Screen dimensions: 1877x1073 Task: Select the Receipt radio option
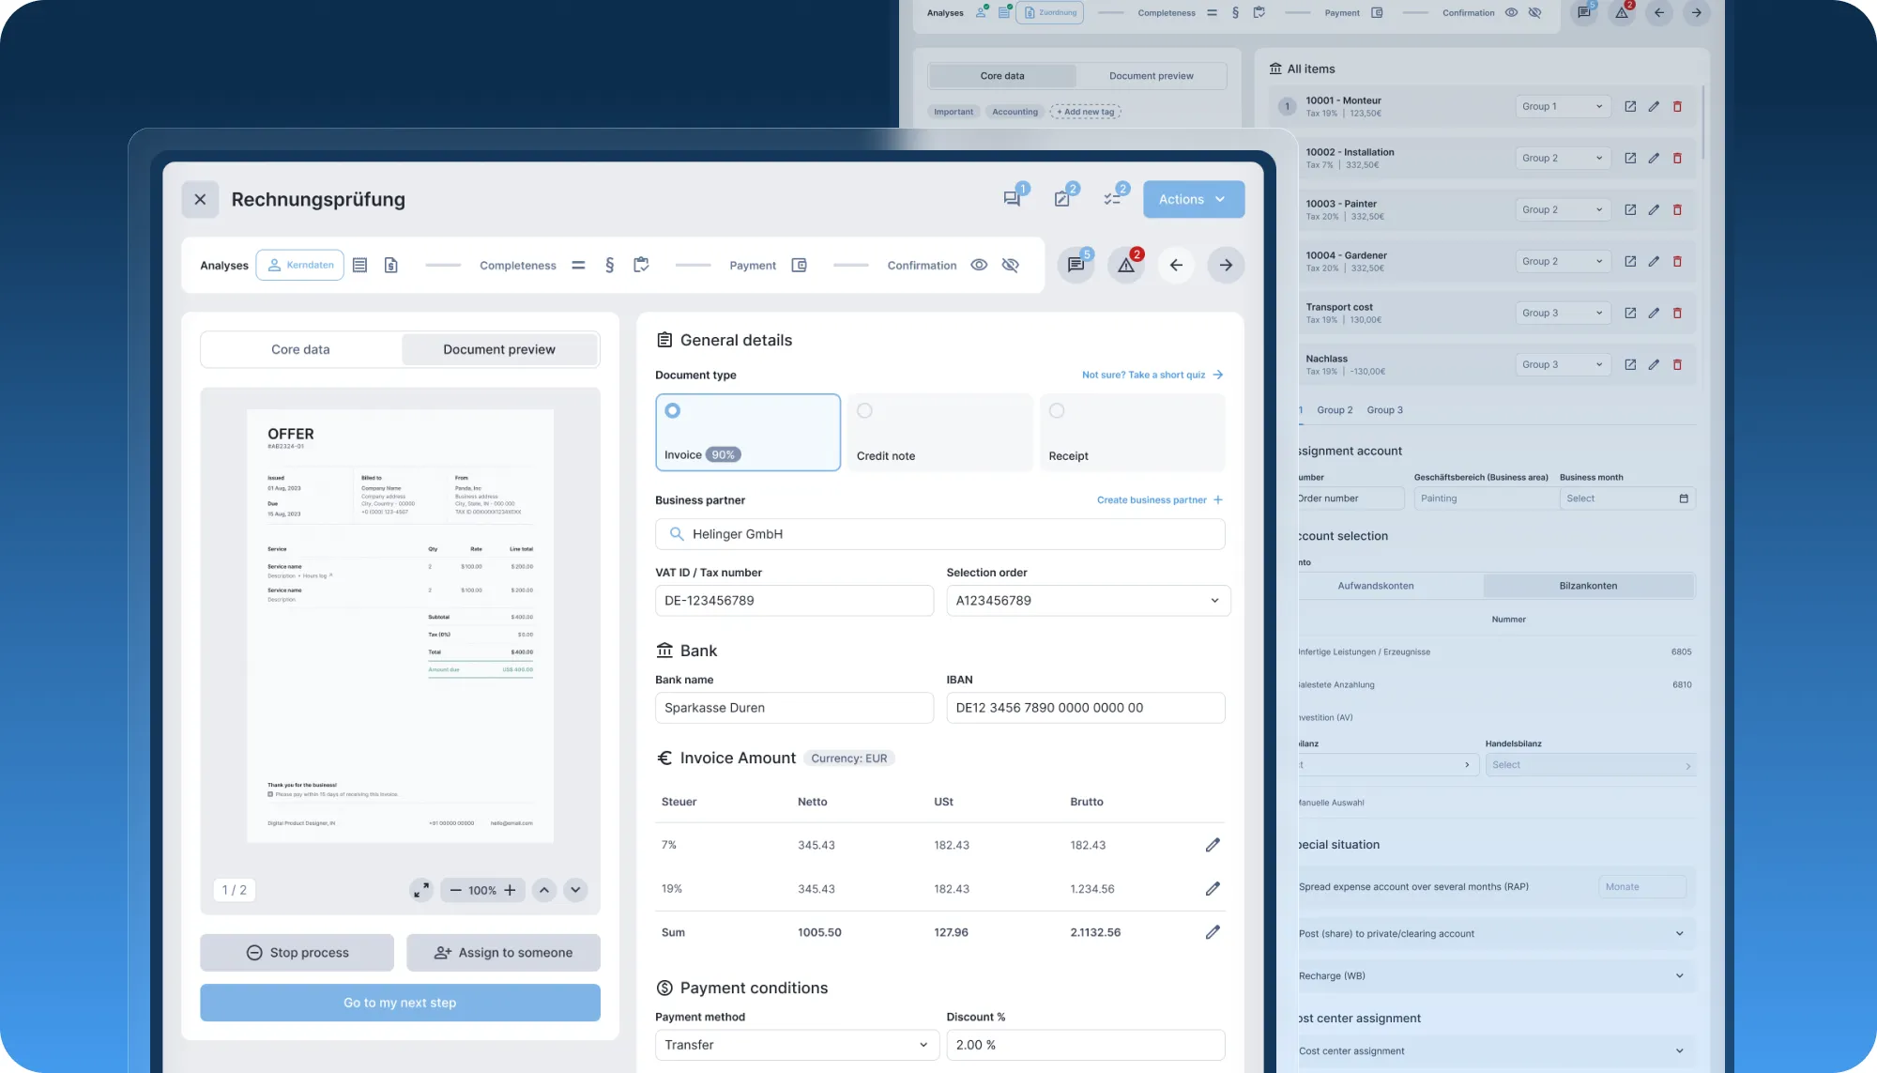tap(1057, 411)
